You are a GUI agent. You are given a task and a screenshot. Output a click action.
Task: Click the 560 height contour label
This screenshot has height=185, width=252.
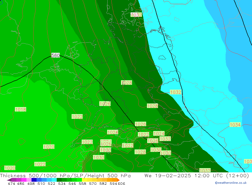[x=55, y=55]
